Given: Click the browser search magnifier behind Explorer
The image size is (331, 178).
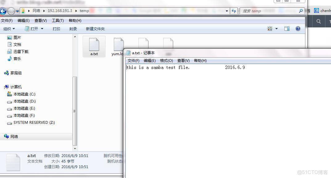Looking at the screenshot, I should pos(318,21).
